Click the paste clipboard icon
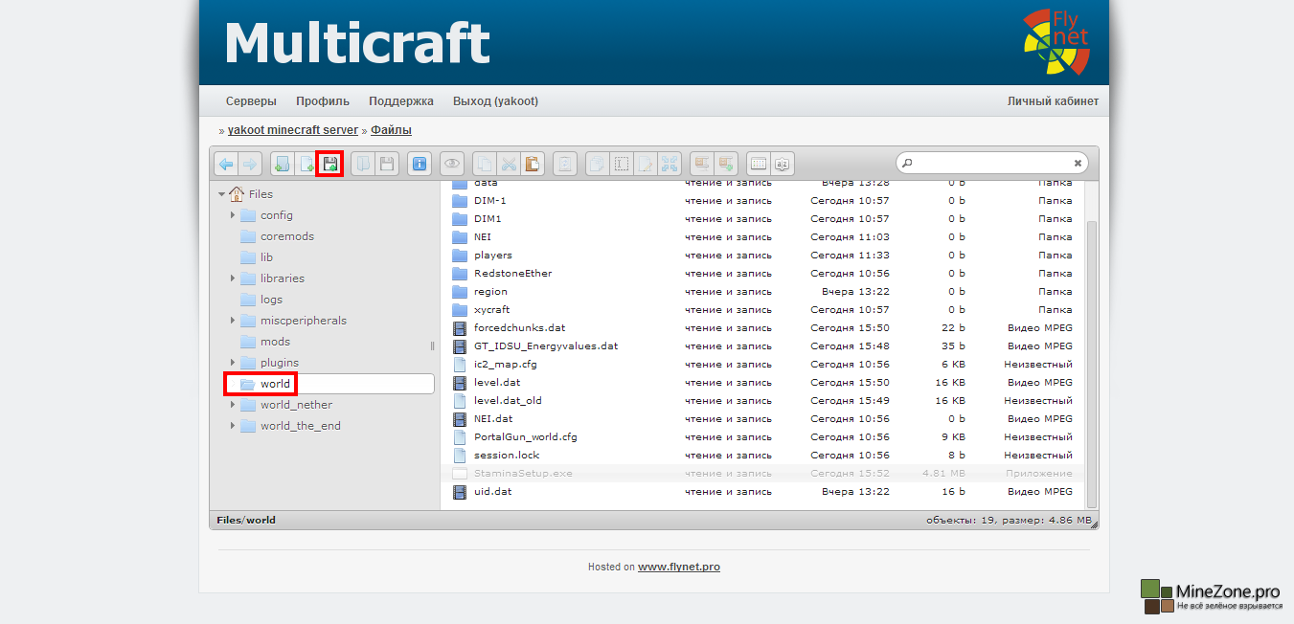The width and height of the screenshot is (1294, 624). coord(532,165)
